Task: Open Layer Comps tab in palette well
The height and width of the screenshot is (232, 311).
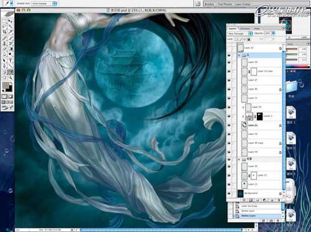Action: [x=243, y=4]
